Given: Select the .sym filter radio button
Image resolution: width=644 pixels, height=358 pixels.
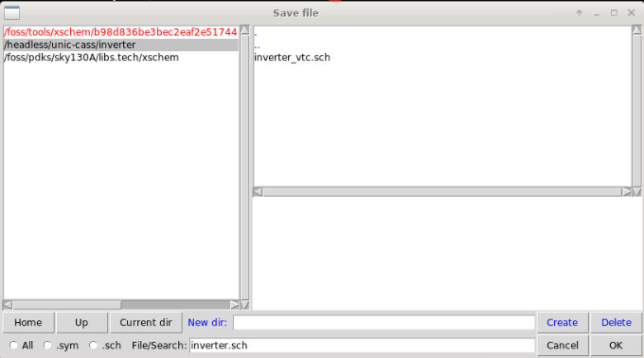Looking at the screenshot, I should 47,346.
